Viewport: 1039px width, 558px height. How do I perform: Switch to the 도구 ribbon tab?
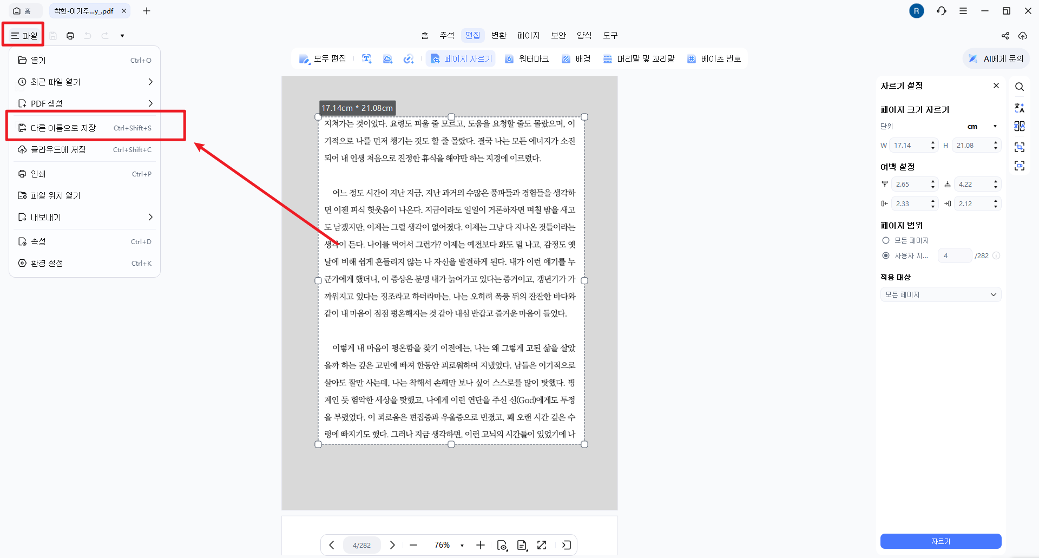coord(610,35)
